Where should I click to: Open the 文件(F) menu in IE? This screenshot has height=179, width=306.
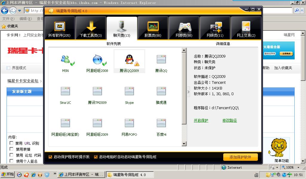pos(8,19)
